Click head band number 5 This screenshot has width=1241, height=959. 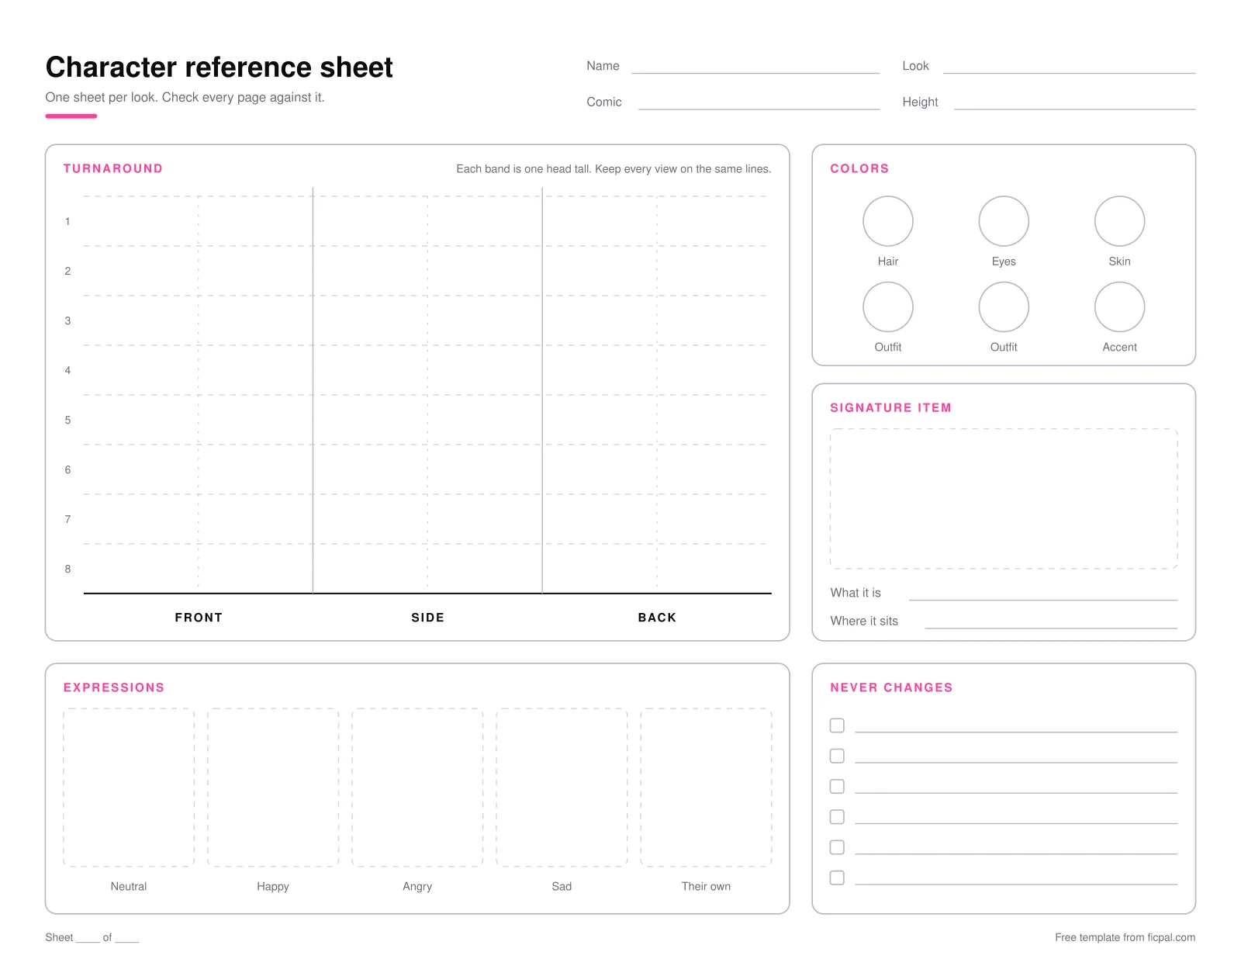tap(67, 420)
